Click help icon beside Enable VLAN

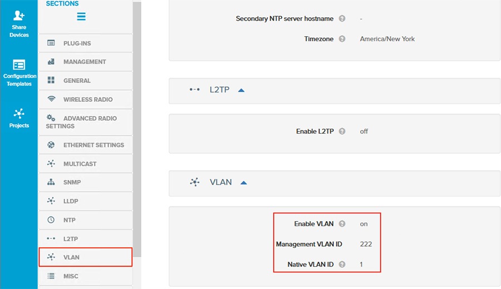pyautogui.click(x=342, y=224)
